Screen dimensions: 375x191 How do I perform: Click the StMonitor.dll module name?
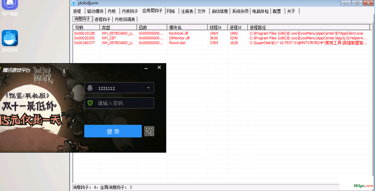tap(179, 38)
